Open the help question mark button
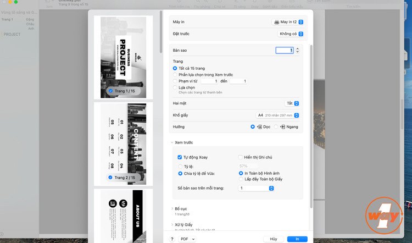The height and width of the screenshot is (243, 412). click(172, 239)
